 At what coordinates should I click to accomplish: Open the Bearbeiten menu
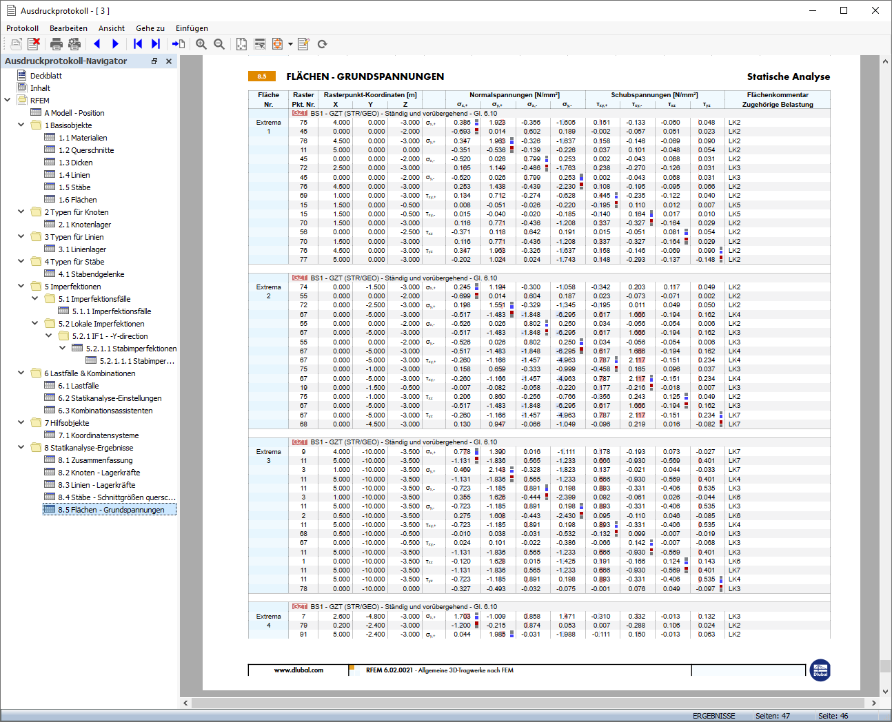pyautogui.click(x=68, y=28)
